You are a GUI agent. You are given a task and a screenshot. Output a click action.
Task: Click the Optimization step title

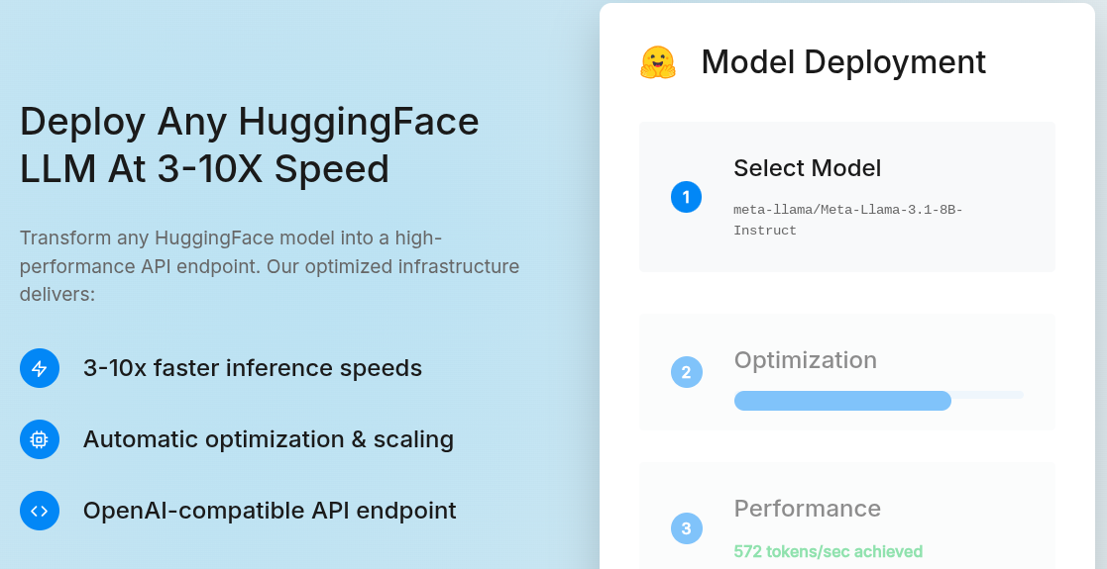(805, 360)
